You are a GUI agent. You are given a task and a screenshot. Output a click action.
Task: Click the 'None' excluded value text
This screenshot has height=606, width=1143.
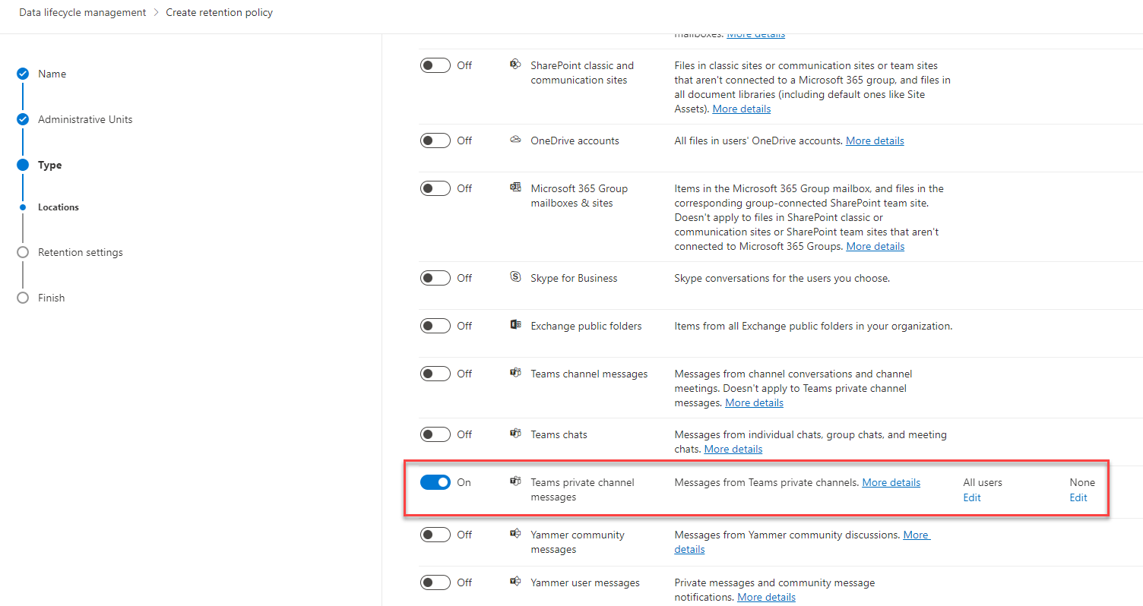coord(1082,482)
